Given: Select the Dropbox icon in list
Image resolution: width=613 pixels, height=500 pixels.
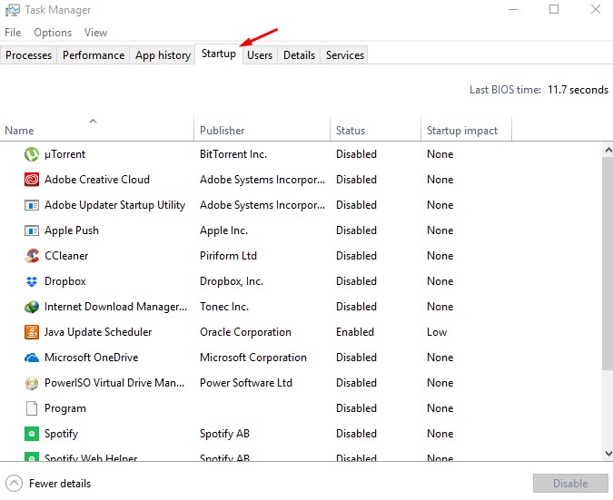Looking at the screenshot, I should [x=32, y=281].
